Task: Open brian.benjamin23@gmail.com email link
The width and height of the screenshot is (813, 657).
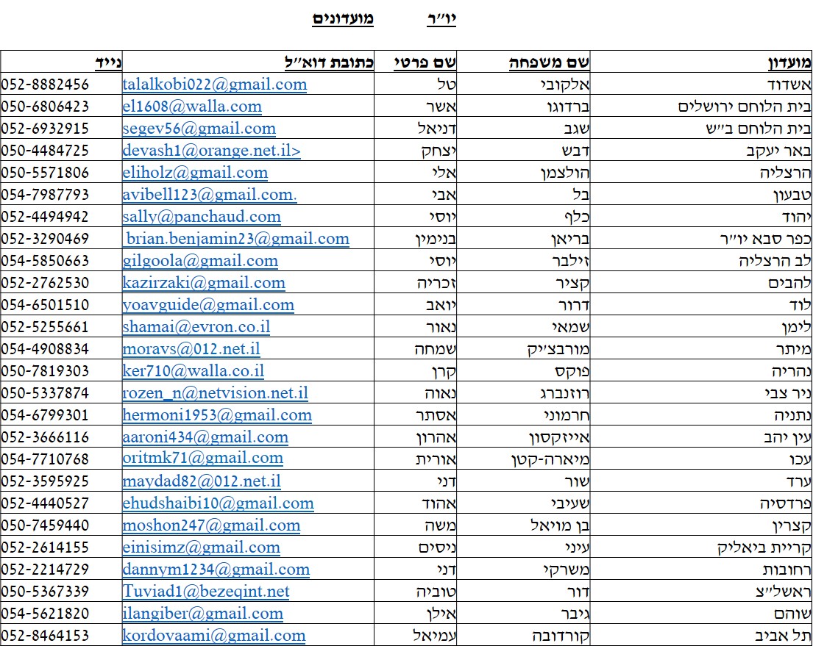Action: pyautogui.click(x=237, y=239)
